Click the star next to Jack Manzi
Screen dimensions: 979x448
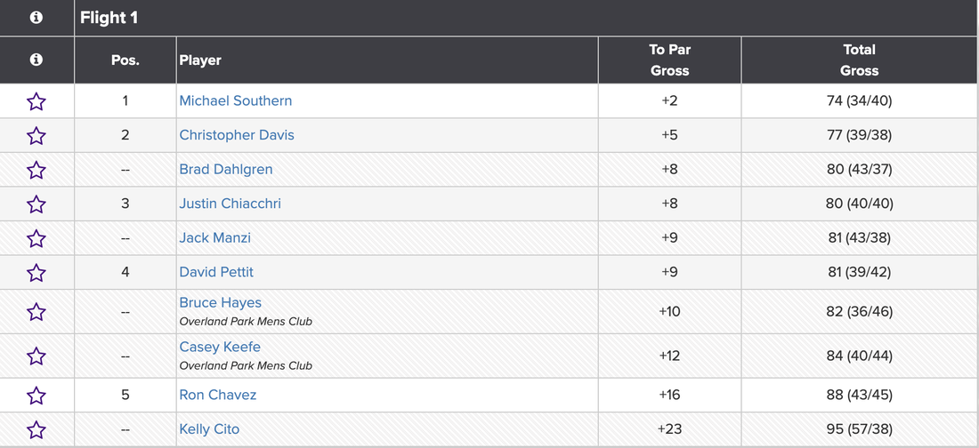pos(36,238)
